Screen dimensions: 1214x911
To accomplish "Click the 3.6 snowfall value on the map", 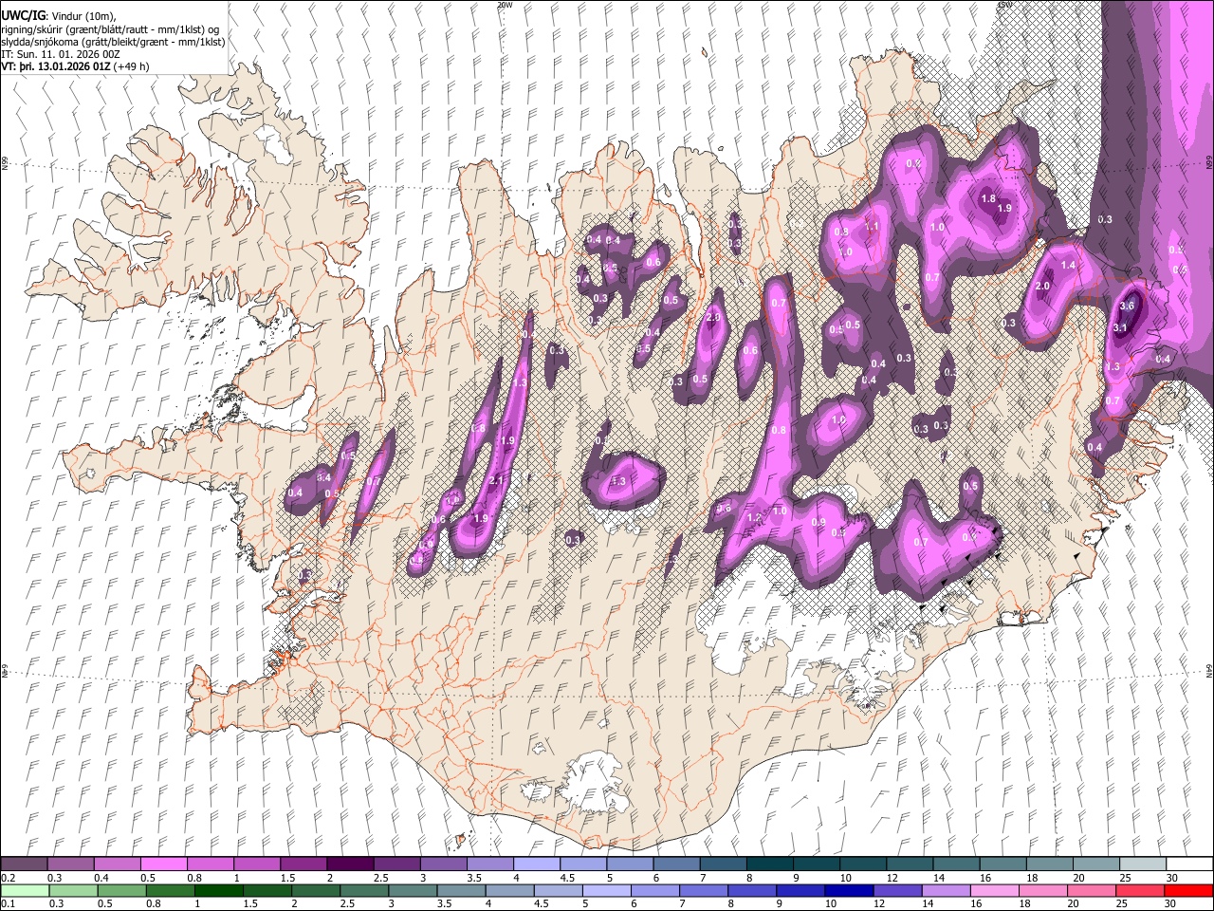I will tap(1128, 306).
